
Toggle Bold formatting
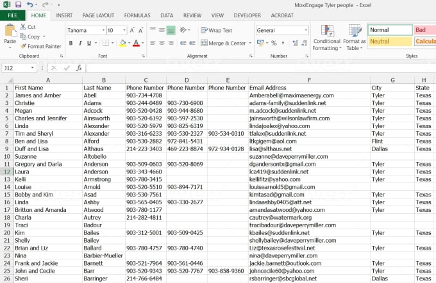[x=71, y=44]
